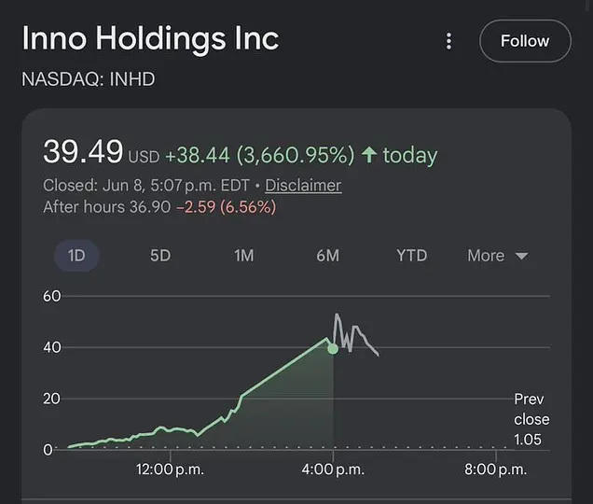Screen dimensions: 593x504
Task: Click the 39.49 price value
Action: coord(83,152)
